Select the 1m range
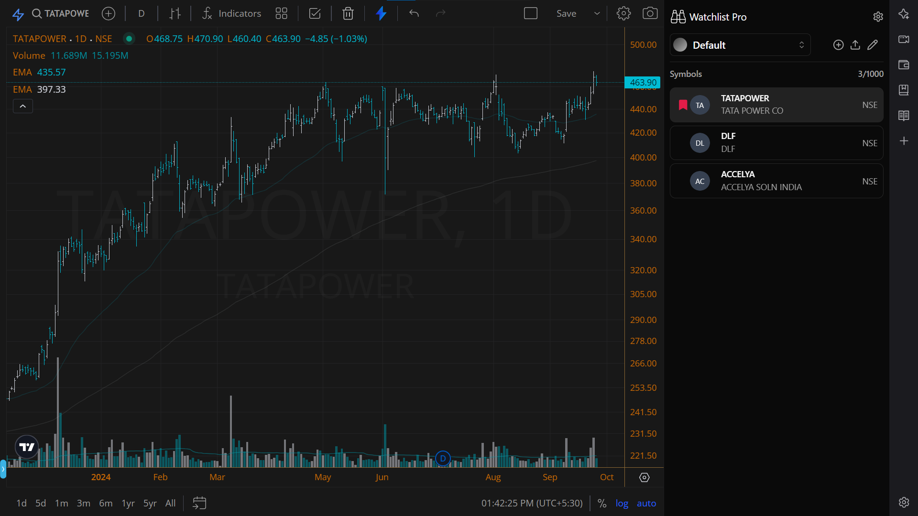The height and width of the screenshot is (516, 918). pos(62,503)
